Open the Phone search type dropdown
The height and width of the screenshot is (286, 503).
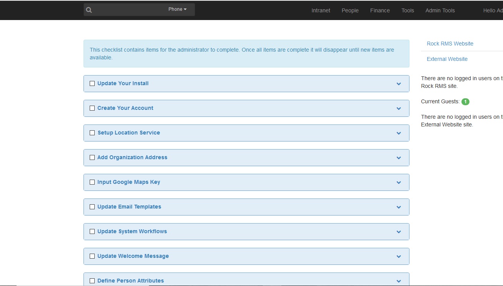(x=177, y=9)
